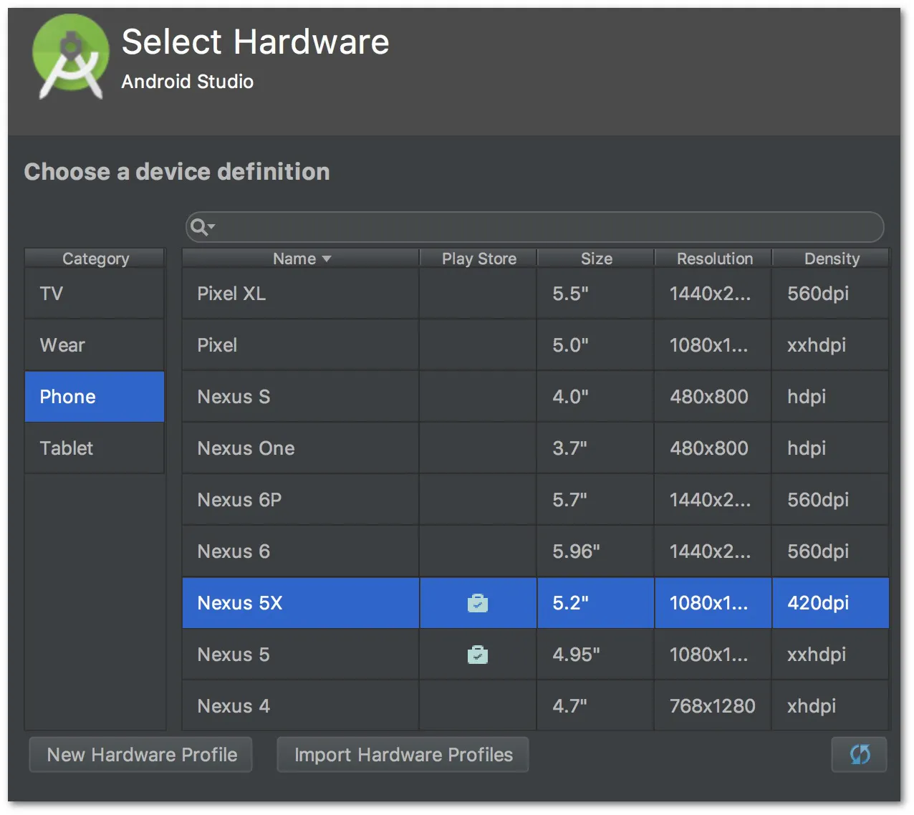Select the Pixel XL device row

click(x=536, y=294)
